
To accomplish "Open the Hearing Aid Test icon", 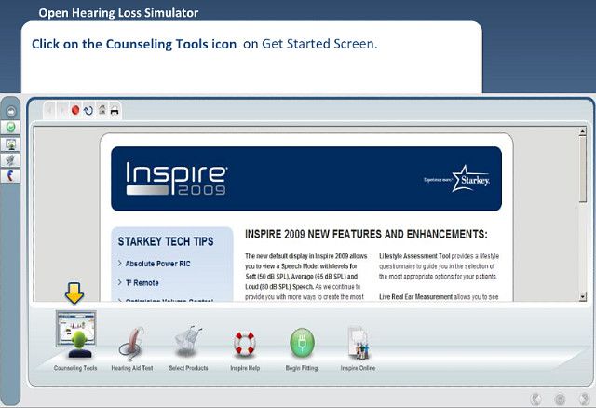I will pyautogui.click(x=131, y=344).
